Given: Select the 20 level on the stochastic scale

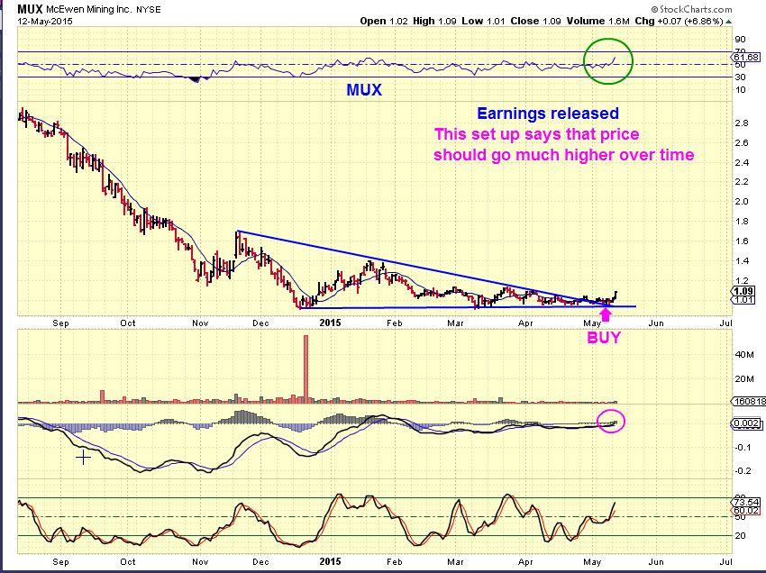Looking at the screenshot, I should tap(741, 535).
